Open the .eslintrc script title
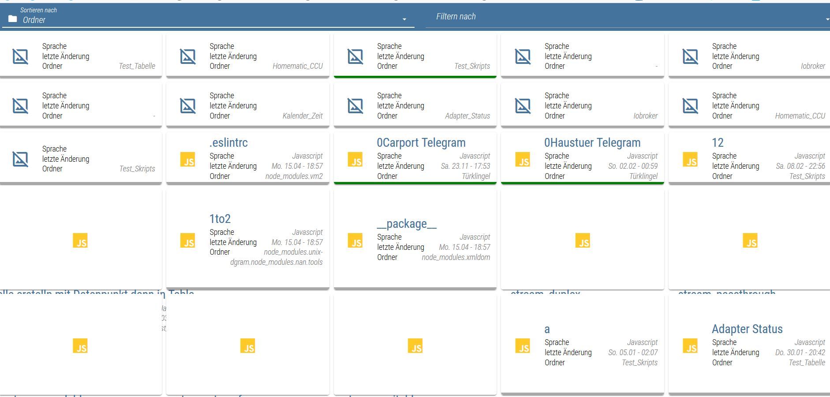This screenshot has height=397, width=830. 228,143
